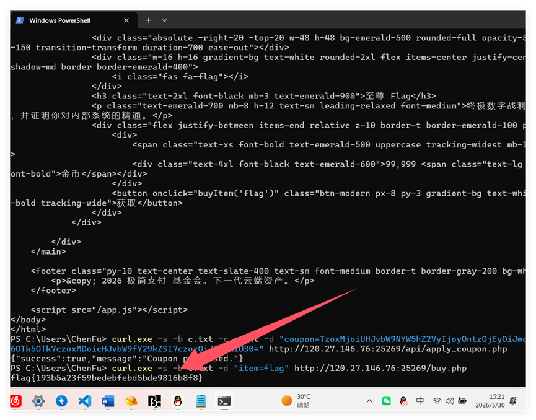Open QQ penguin app on taskbar
This screenshot has width=536, height=420.
click(177, 401)
